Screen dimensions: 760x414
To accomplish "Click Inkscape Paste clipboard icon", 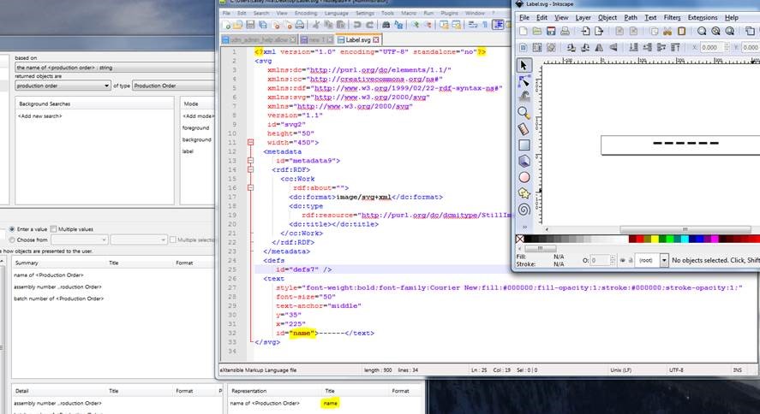I will pos(681,32).
